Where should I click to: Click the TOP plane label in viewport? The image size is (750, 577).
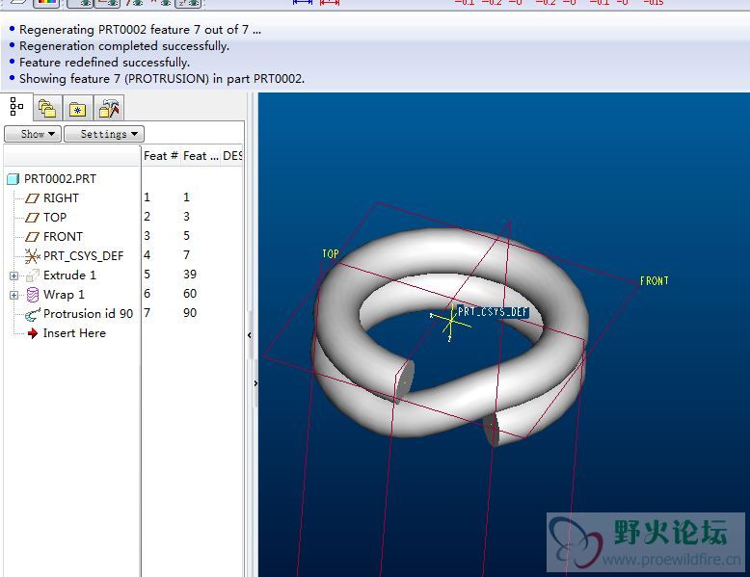click(331, 254)
